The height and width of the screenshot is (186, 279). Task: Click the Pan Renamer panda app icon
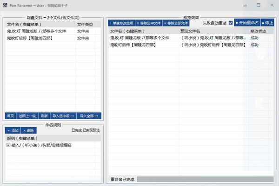tap(5, 5)
